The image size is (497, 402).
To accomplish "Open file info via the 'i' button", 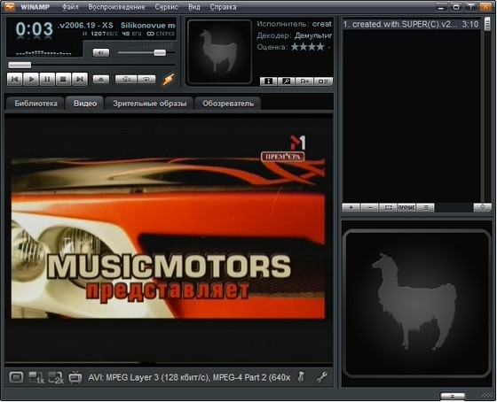I will (x=268, y=81).
